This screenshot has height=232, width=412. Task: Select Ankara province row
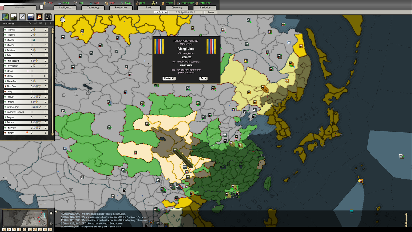click(26, 122)
